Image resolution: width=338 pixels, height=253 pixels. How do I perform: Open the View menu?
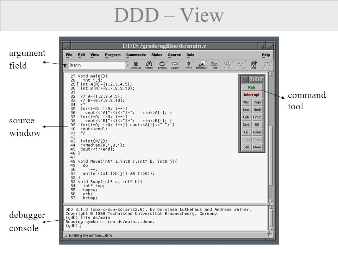(x=95, y=55)
